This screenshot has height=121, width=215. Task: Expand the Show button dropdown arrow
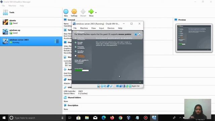(96, 13)
